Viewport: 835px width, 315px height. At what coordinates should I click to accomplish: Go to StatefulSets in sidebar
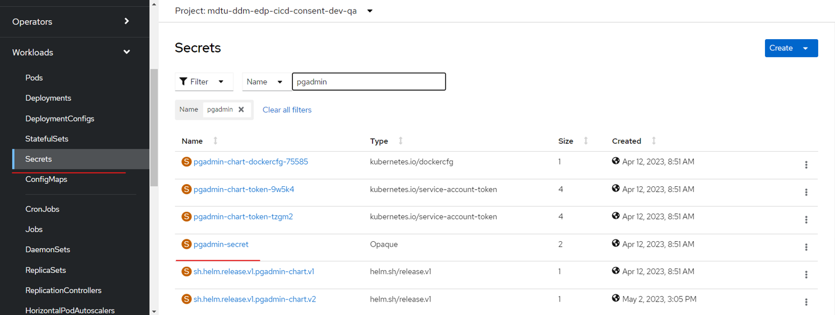click(x=47, y=139)
